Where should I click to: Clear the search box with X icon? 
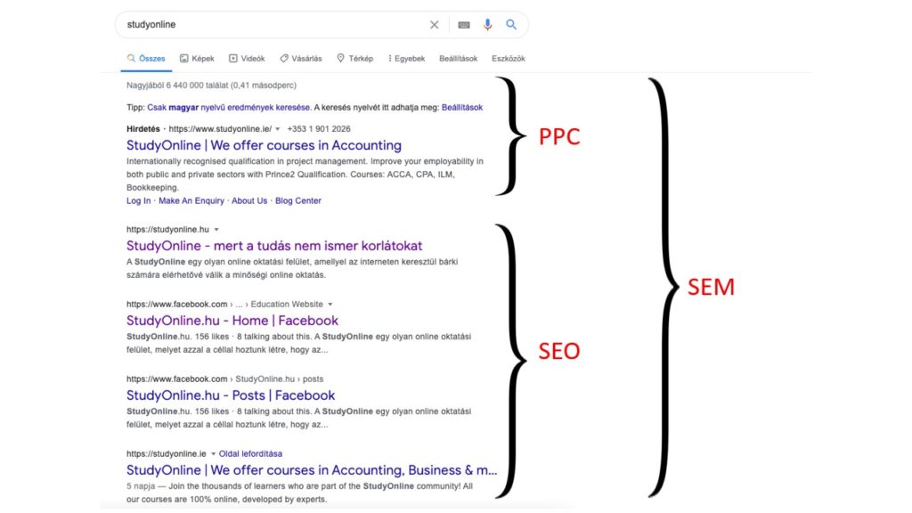pos(434,25)
